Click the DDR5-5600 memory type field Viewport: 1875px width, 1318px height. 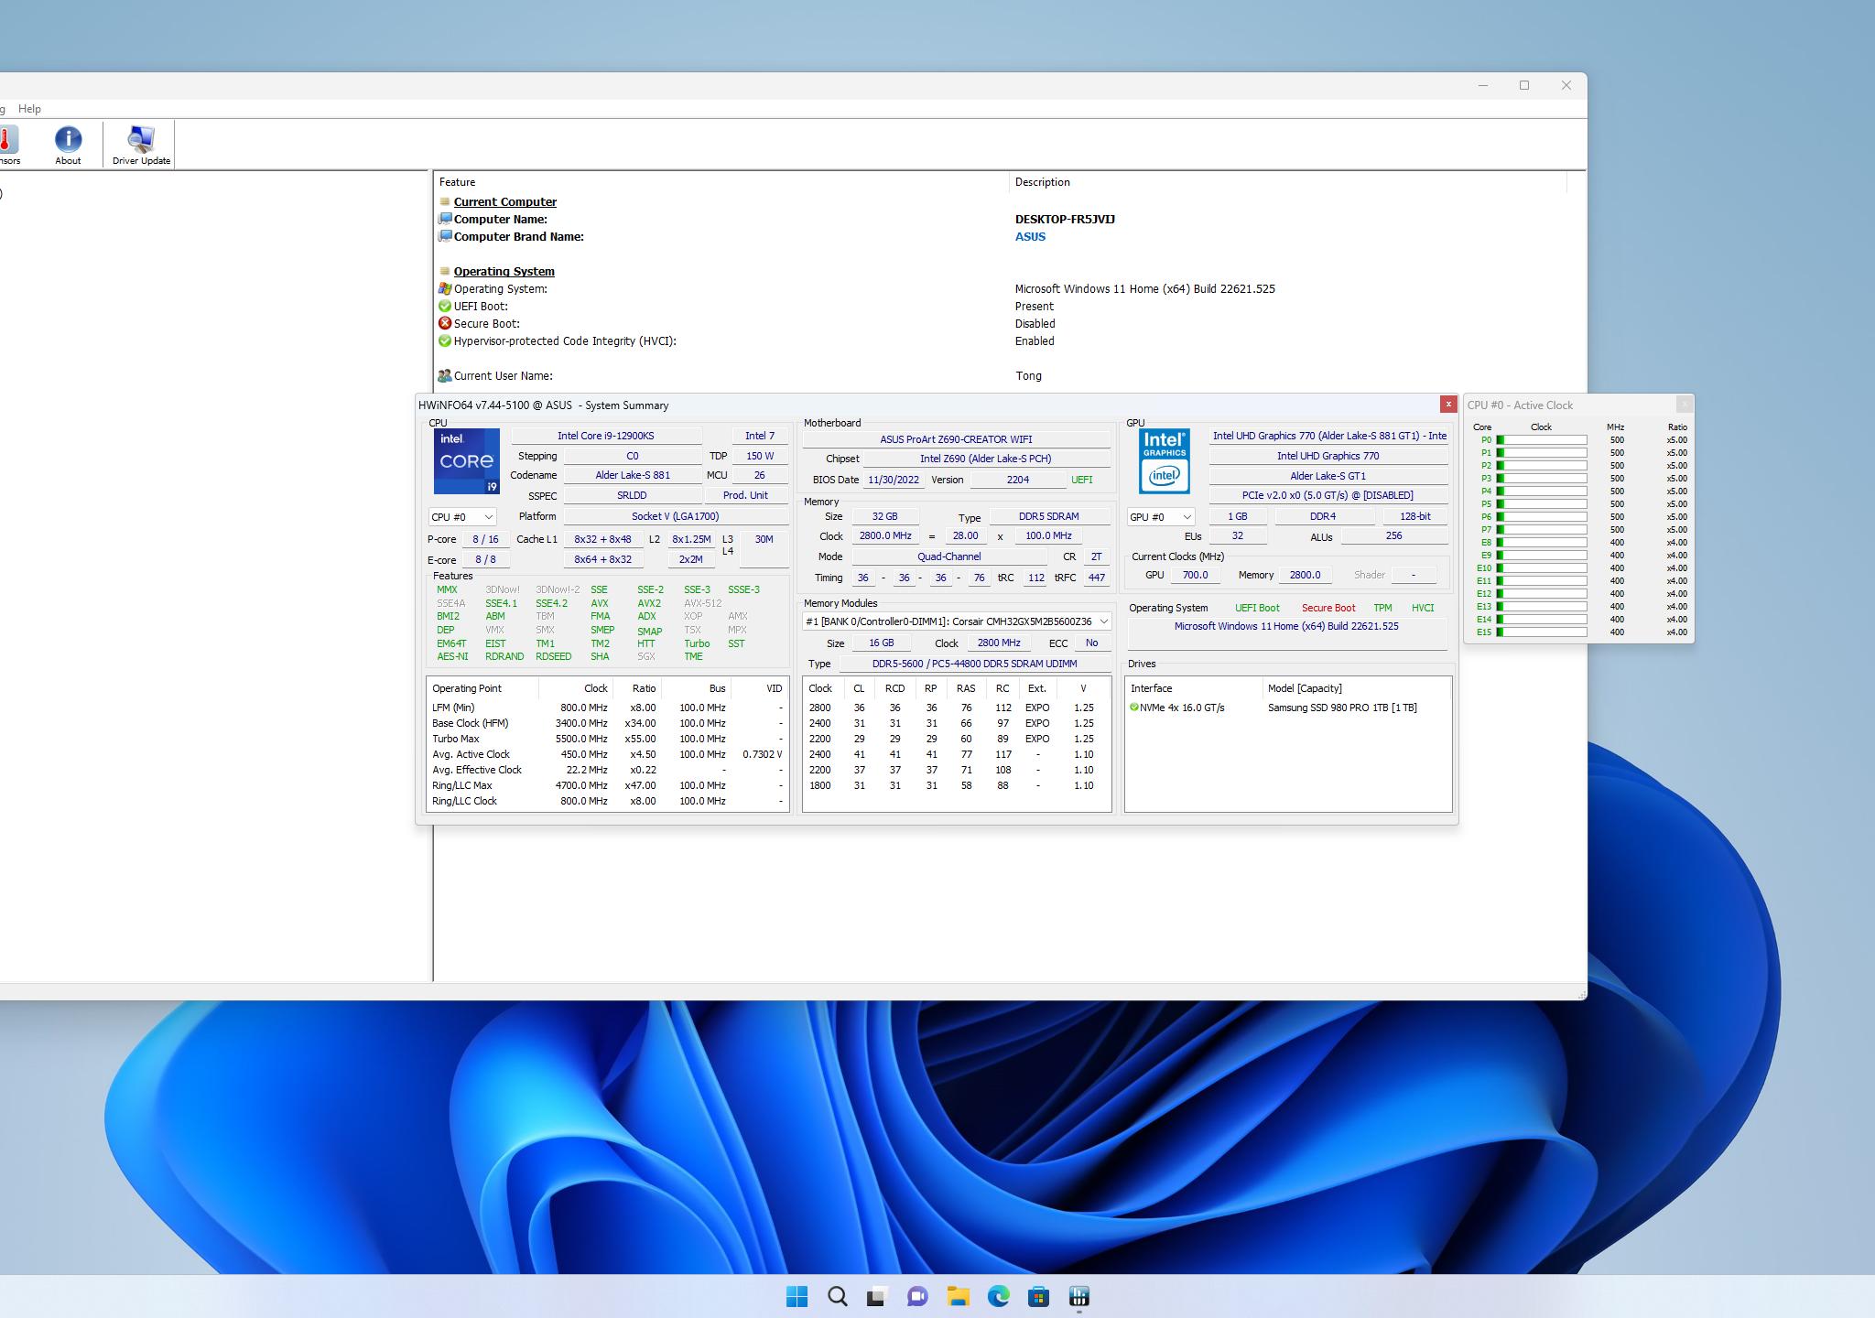(974, 664)
